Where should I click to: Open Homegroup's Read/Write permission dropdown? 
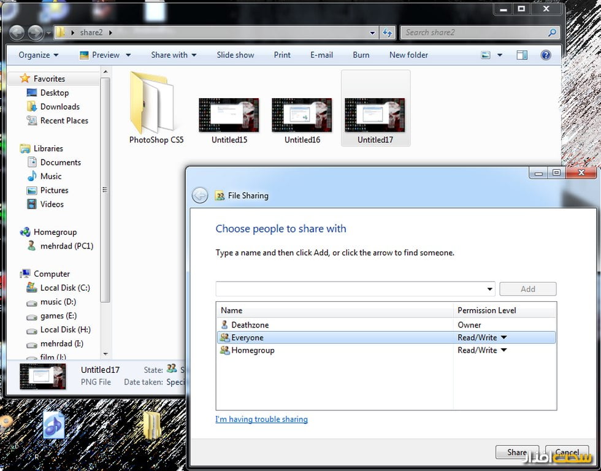click(x=503, y=350)
